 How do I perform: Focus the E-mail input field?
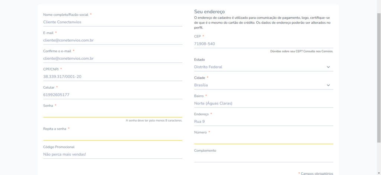pos(113,40)
